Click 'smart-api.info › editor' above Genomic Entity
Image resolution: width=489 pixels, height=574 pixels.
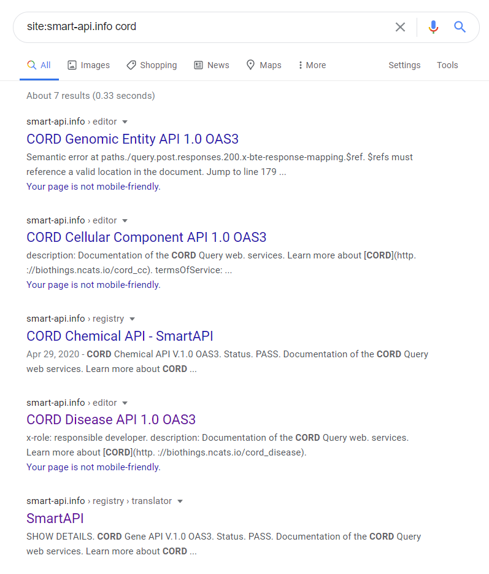(72, 122)
